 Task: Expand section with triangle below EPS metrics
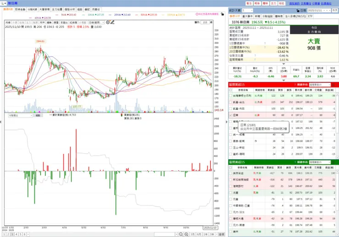pyautogui.click(x=284, y=80)
